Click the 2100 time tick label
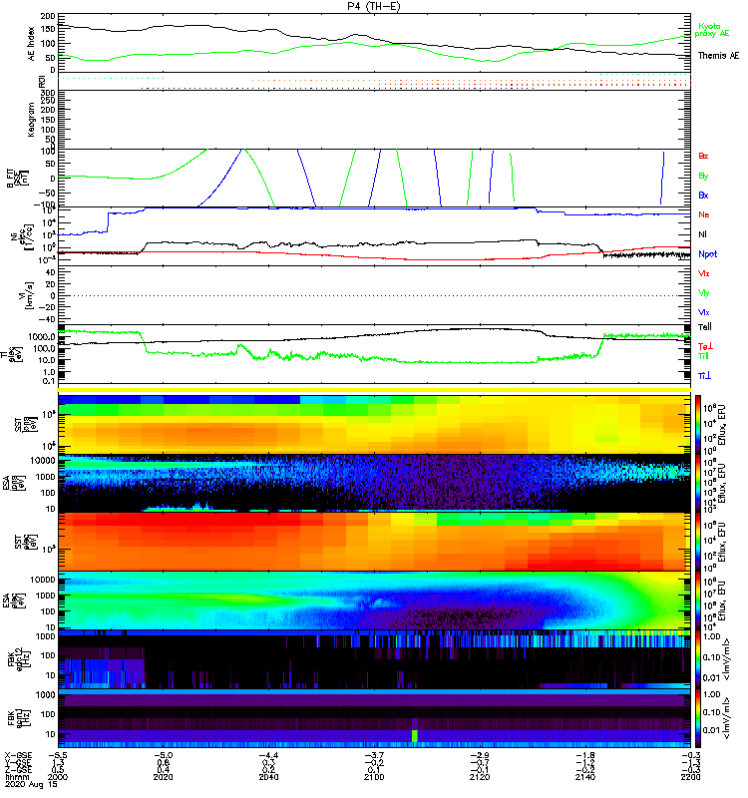This screenshot has height=798, width=748. 374,776
